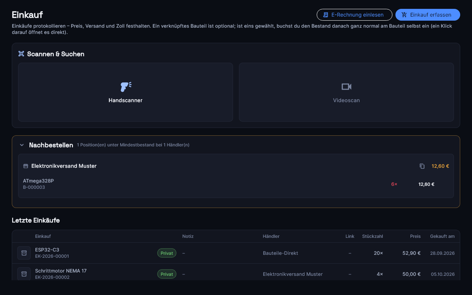Screen dimensions: 472x295
Task: Open the E-Rechnung einlesen dialog
Action: (354, 15)
